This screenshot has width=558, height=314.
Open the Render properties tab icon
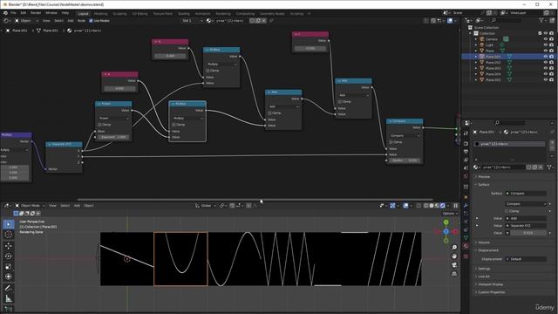tap(466, 143)
